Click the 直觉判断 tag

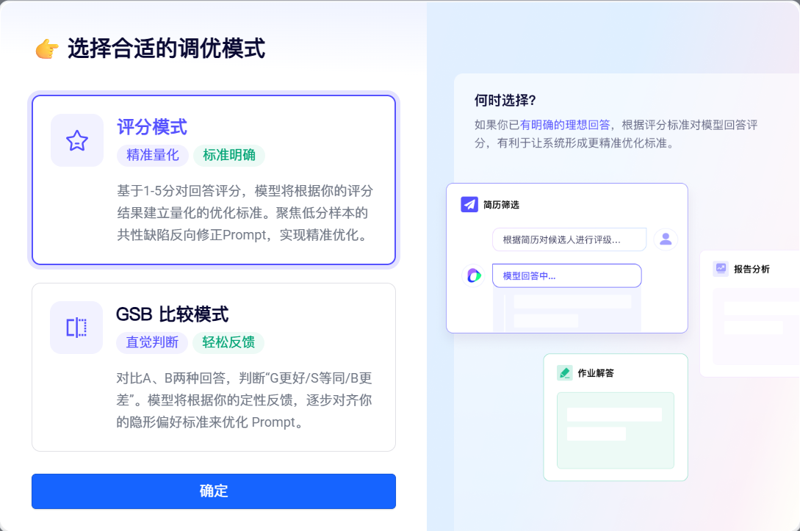[152, 342]
